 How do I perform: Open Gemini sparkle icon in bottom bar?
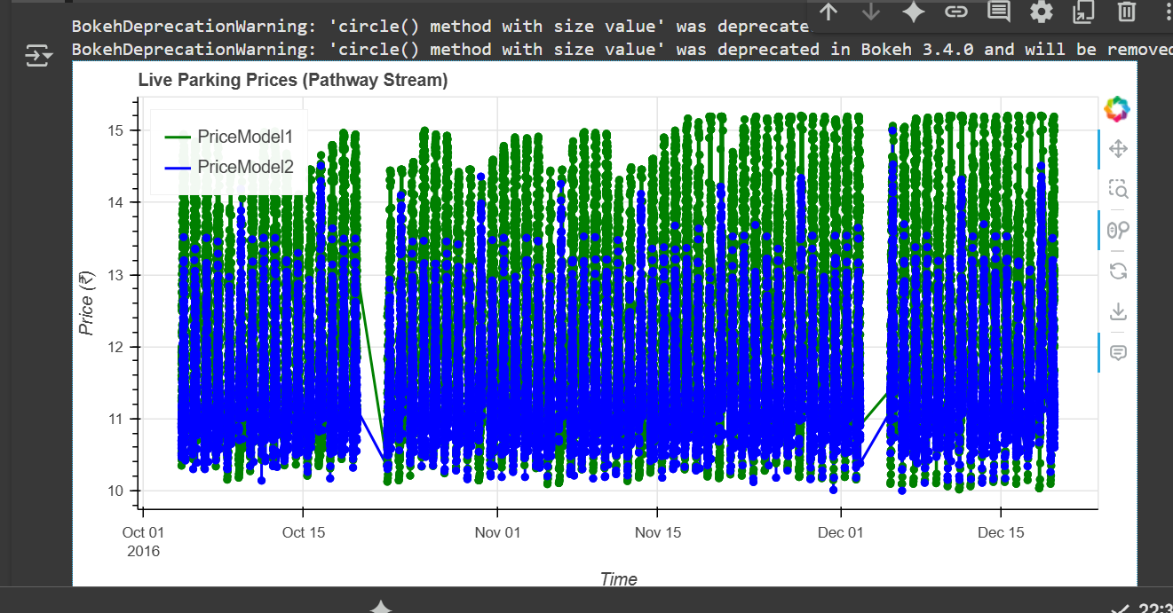pyautogui.click(x=381, y=607)
